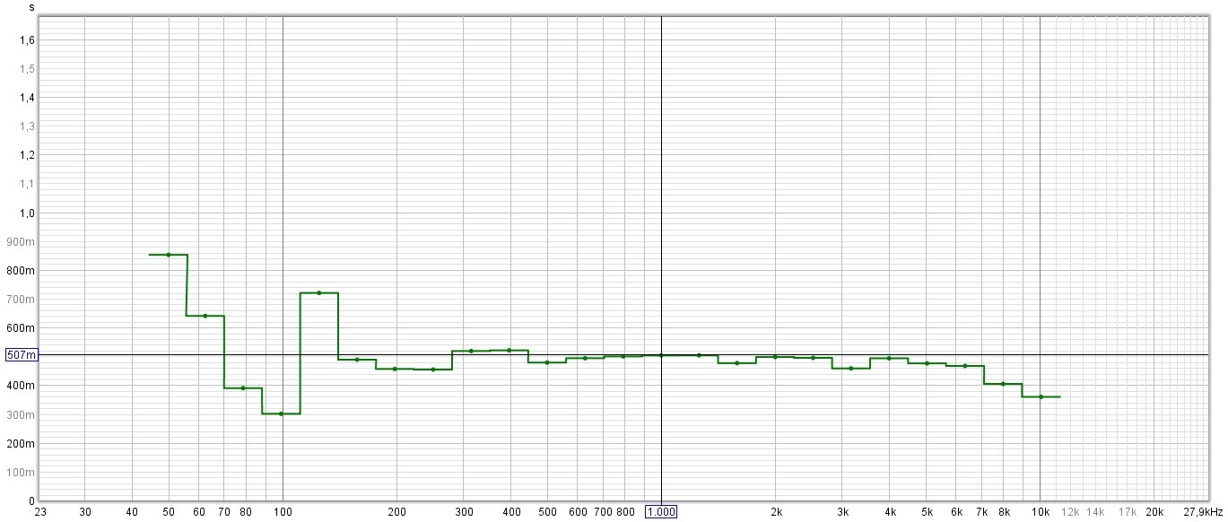Click the 507m cursor value box
The image size is (1228, 522).
click(x=22, y=355)
